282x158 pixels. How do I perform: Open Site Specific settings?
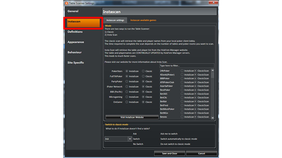(x=76, y=63)
